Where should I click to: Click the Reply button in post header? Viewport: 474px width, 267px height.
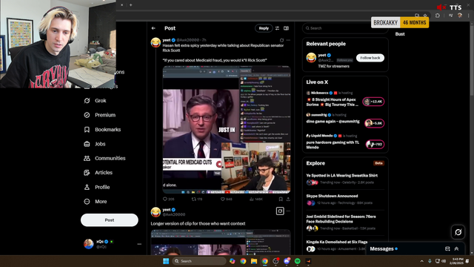pyautogui.click(x=264, y=28)
